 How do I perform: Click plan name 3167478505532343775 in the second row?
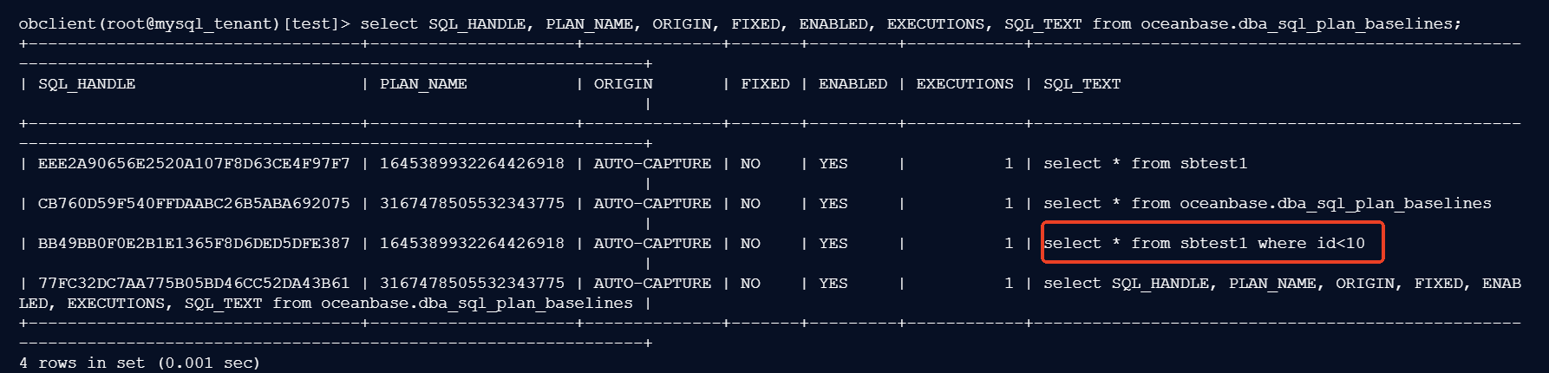tap(472, 204)
